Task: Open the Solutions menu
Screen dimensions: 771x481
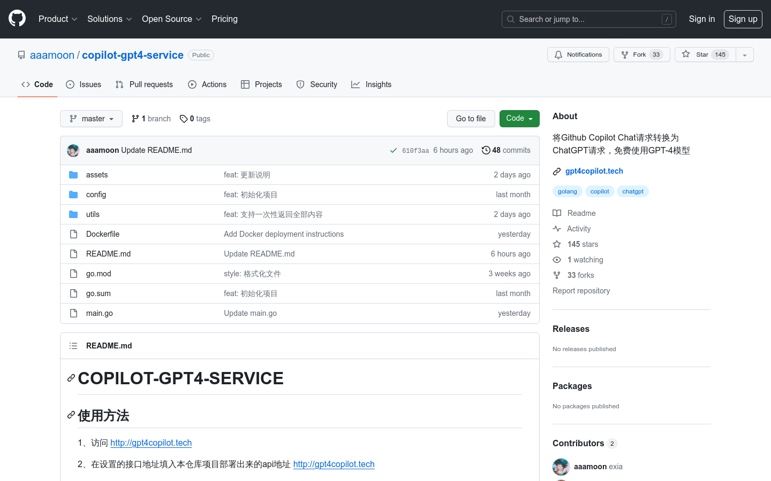Action: 109,19
